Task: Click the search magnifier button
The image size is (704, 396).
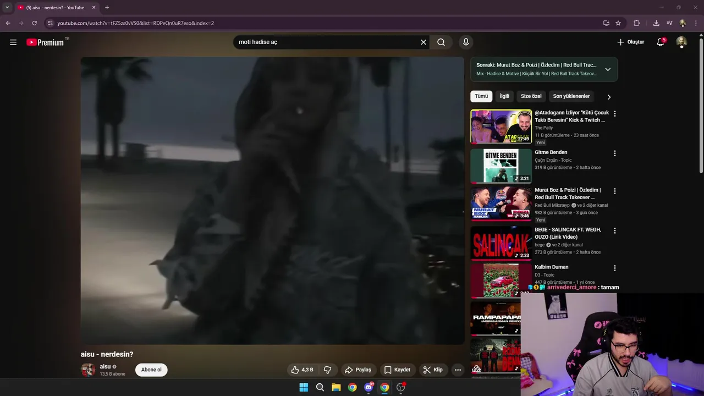Action: coord(441,42)
